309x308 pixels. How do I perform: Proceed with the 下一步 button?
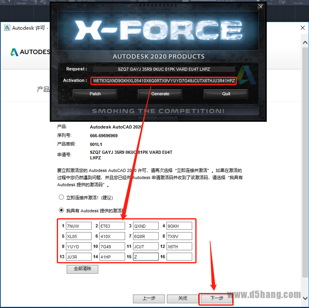tap(216, 298)
